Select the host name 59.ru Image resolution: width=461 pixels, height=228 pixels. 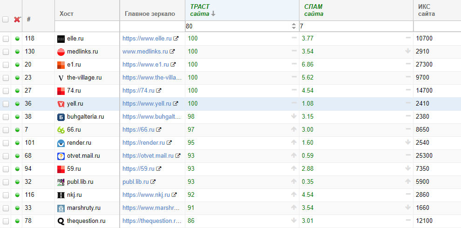(74, 168)
